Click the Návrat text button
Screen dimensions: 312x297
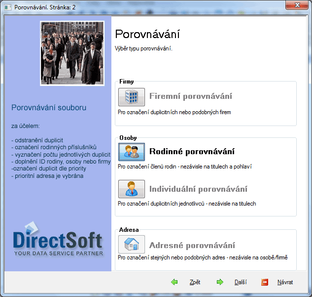(285, 282)
